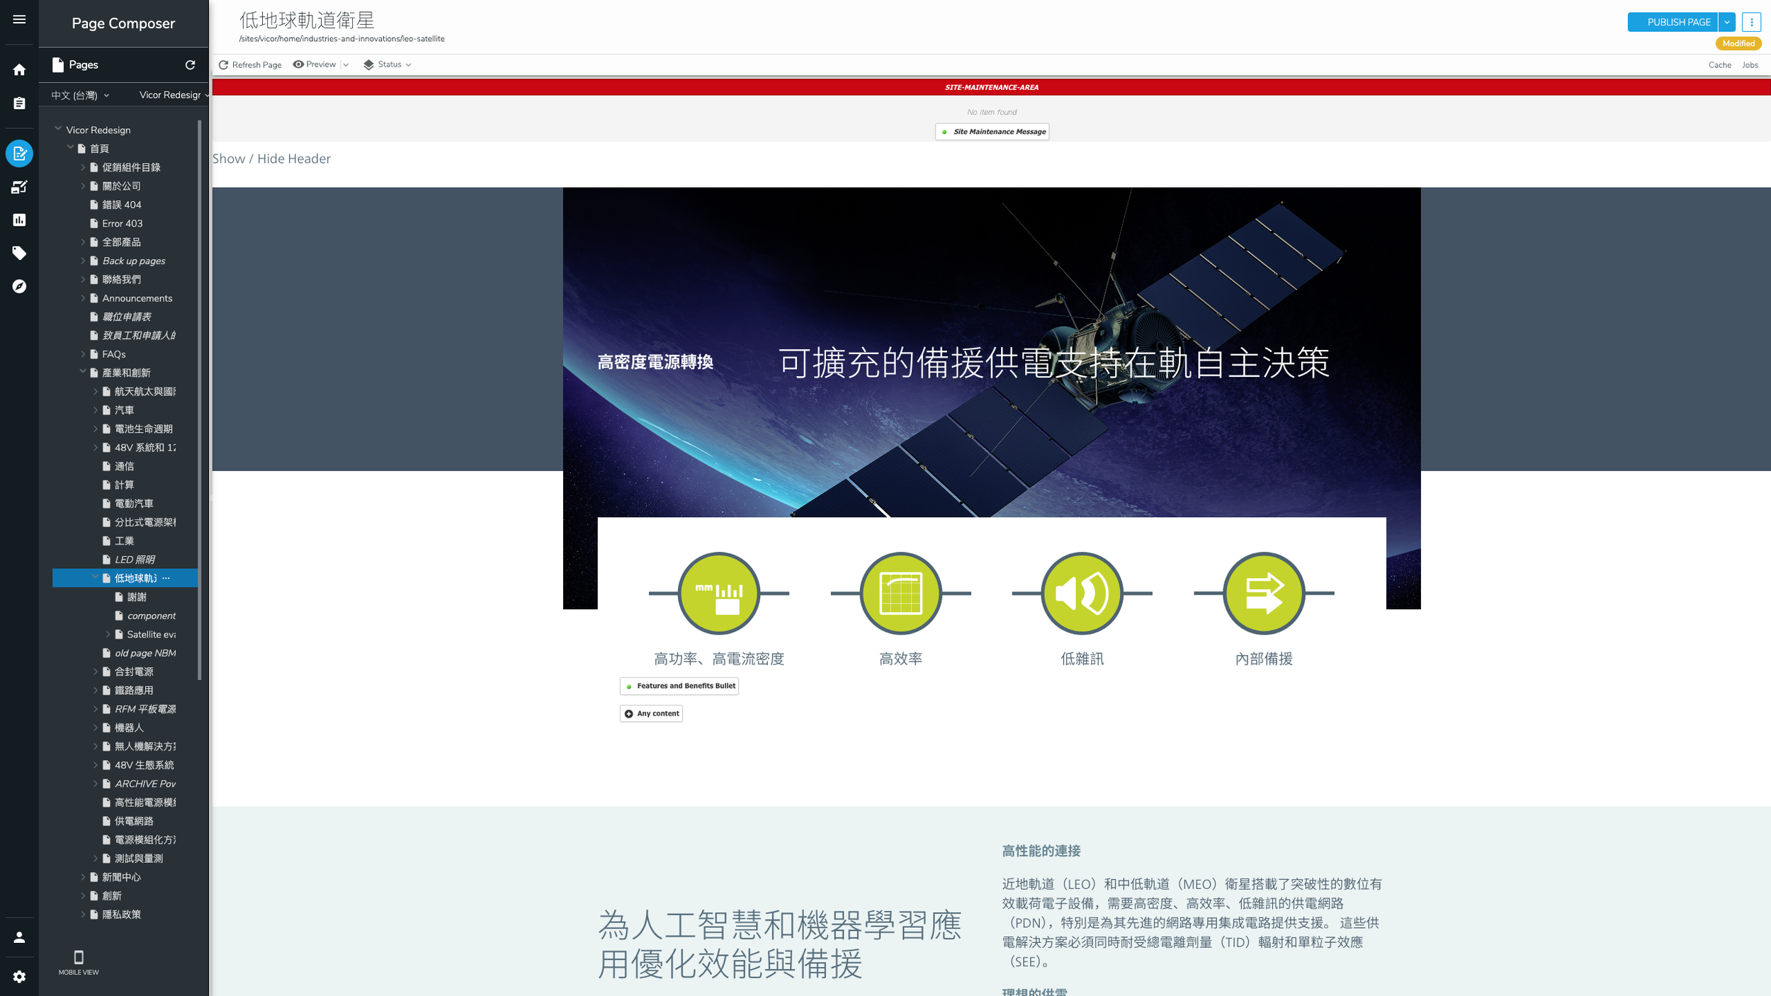Click the pages tree vertical scrollbar
The image size is (1771, 996).
point(200,400)
